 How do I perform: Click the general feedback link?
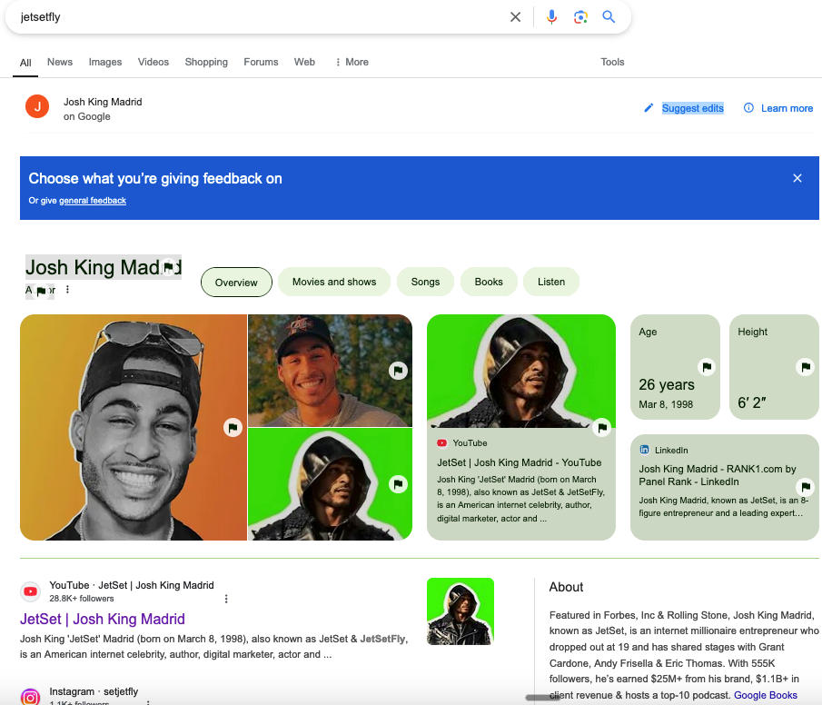coord(93,201)
